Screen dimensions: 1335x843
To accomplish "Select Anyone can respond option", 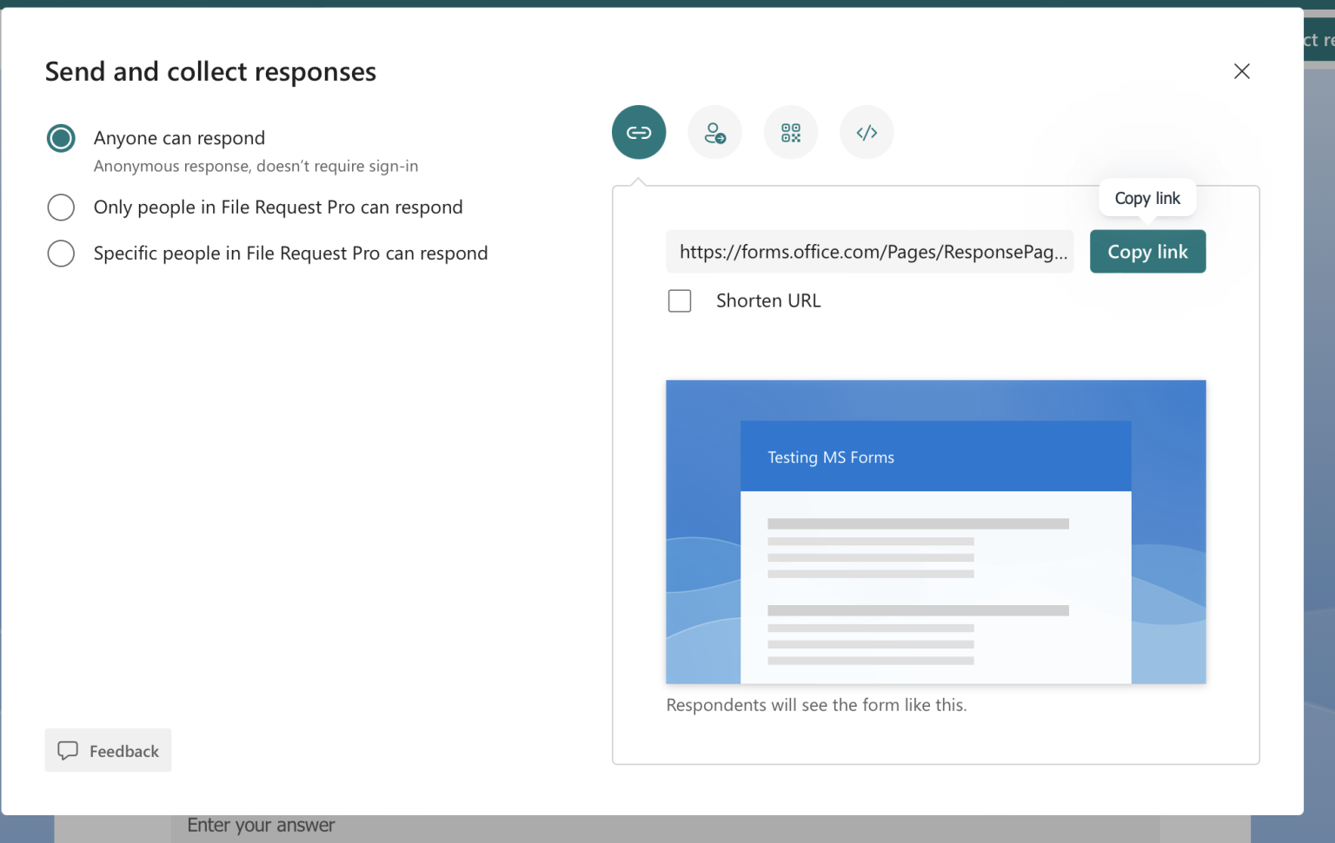I will pos(61,137).
